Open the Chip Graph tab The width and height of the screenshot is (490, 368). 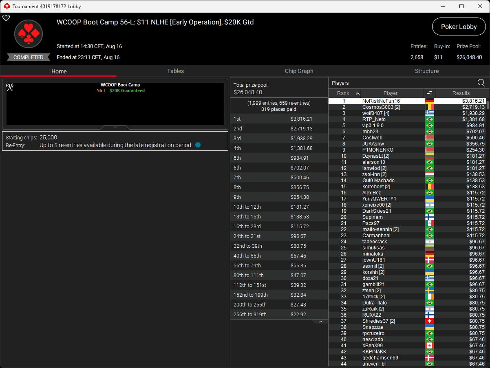[299, 71]
